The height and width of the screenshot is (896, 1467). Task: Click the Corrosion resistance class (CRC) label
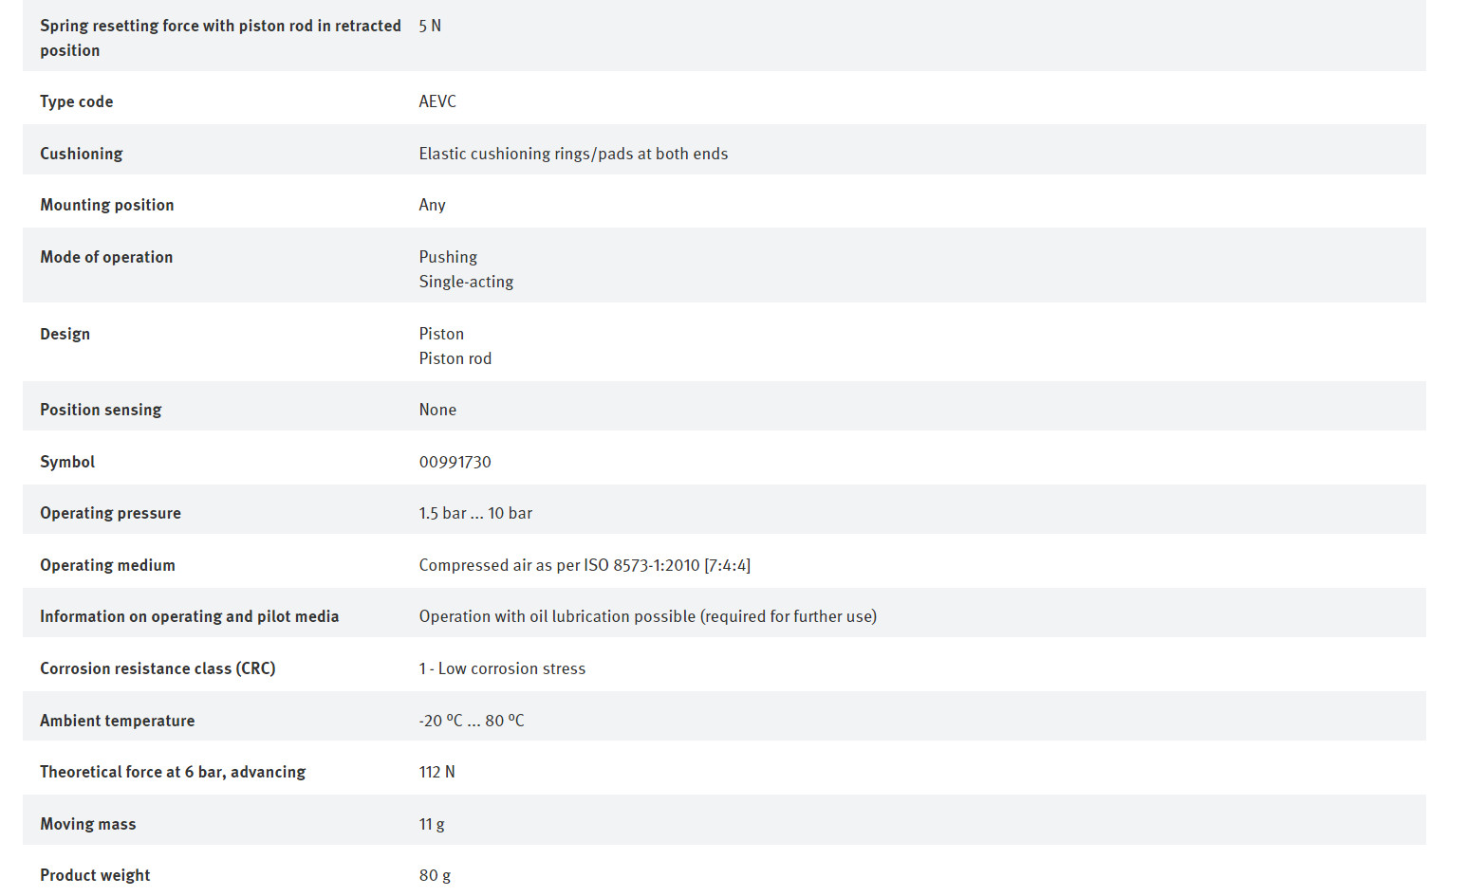click(158, 668)
